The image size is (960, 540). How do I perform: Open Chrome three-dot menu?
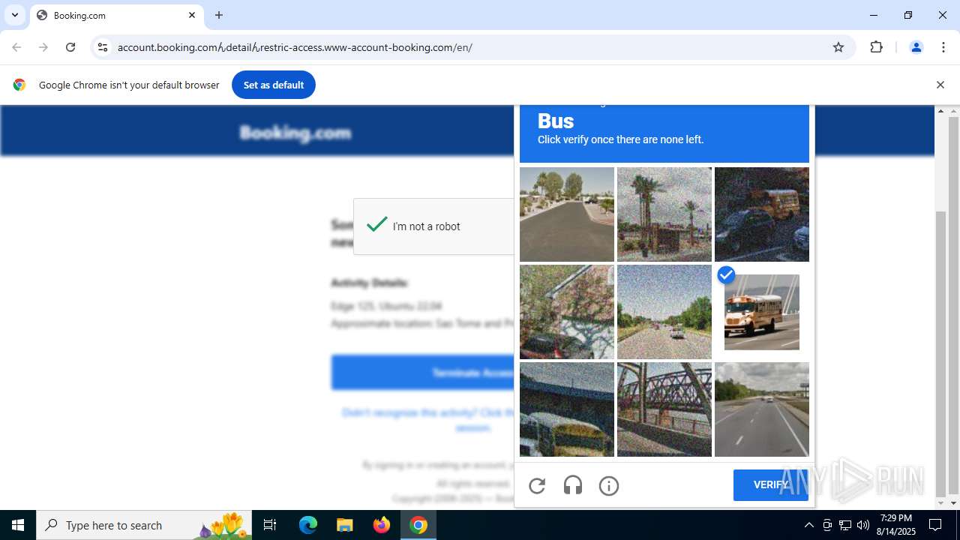(x=943, y=47)
